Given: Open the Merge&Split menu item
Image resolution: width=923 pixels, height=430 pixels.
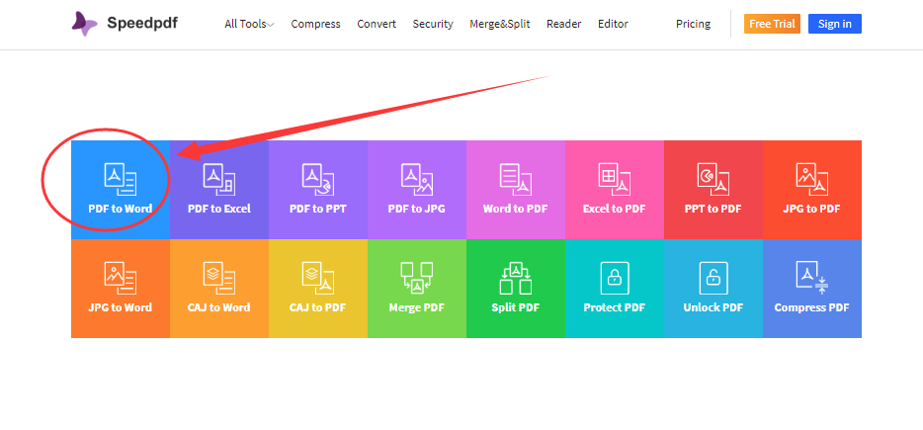Looking at the screenshot, I should click(x=500, y=24).
